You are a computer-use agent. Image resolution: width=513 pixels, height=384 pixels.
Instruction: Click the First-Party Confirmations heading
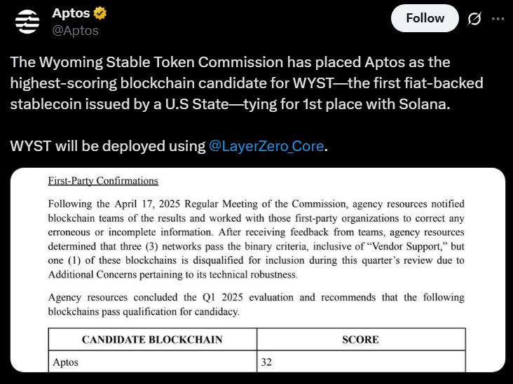[103, 181]
